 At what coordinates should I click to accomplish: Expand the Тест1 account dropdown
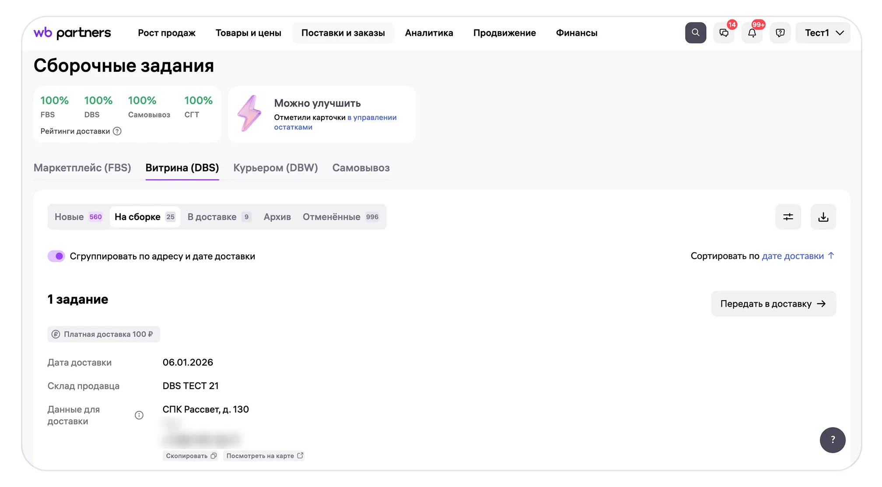tap(823, 33)
